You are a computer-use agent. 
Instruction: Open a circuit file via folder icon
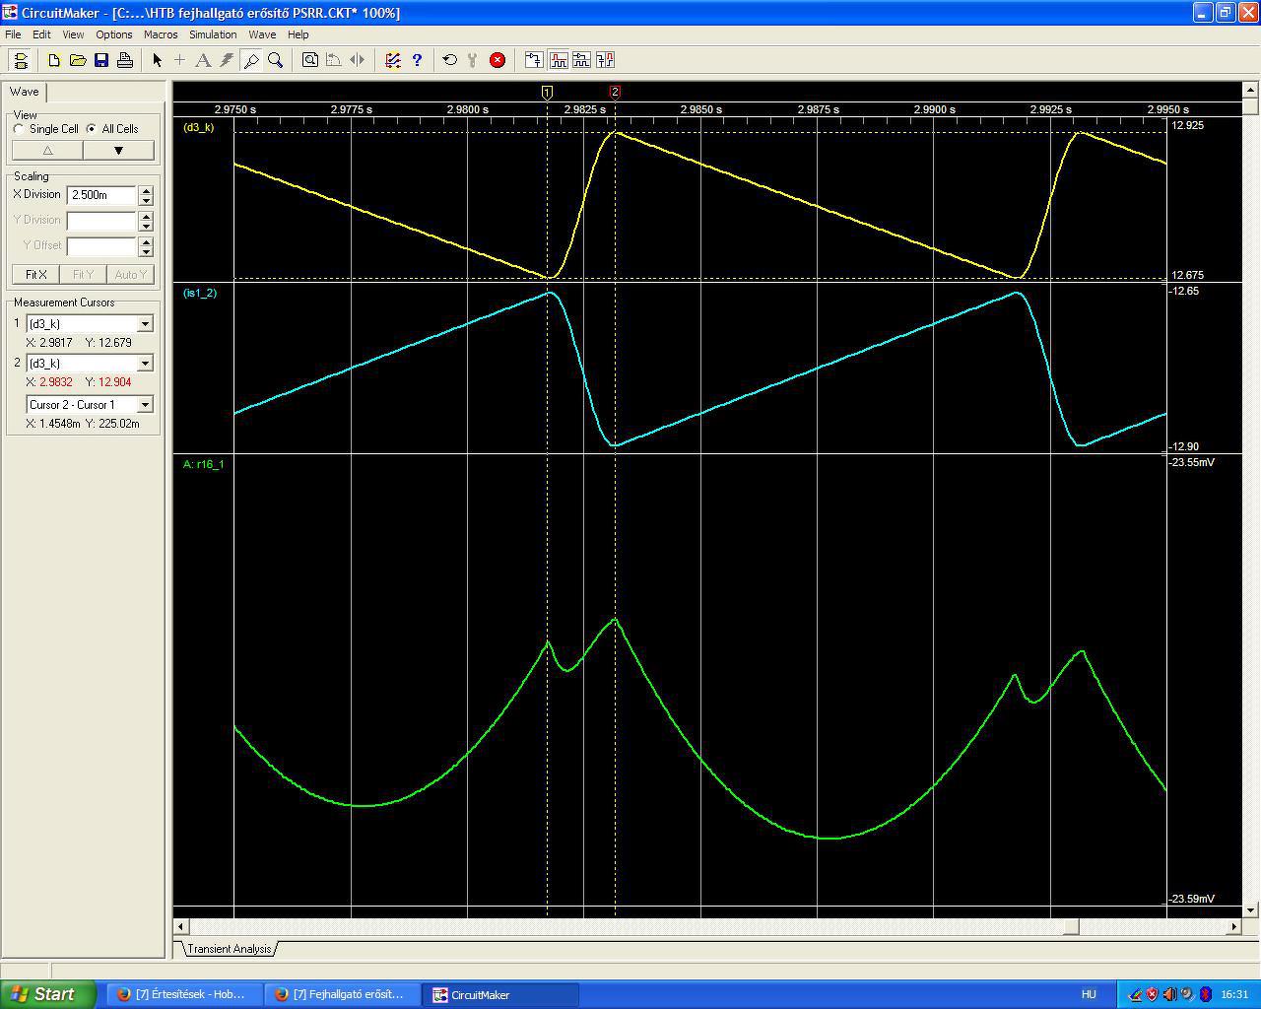[78, 60]
